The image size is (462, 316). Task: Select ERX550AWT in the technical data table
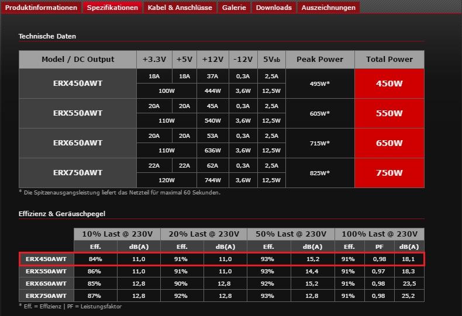point(78,113)
